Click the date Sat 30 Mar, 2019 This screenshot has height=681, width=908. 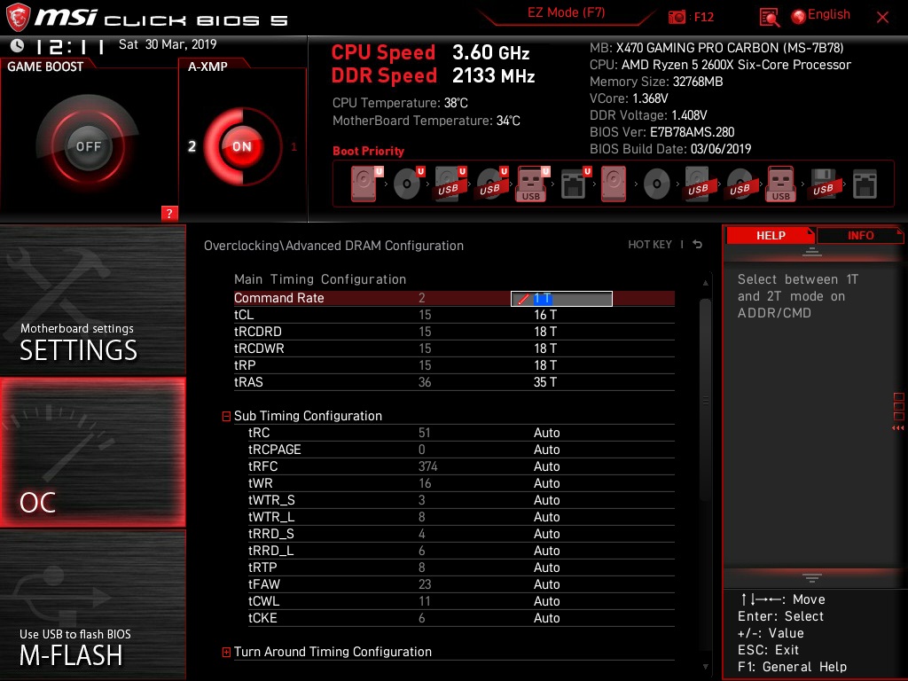(x=168, y=44)
